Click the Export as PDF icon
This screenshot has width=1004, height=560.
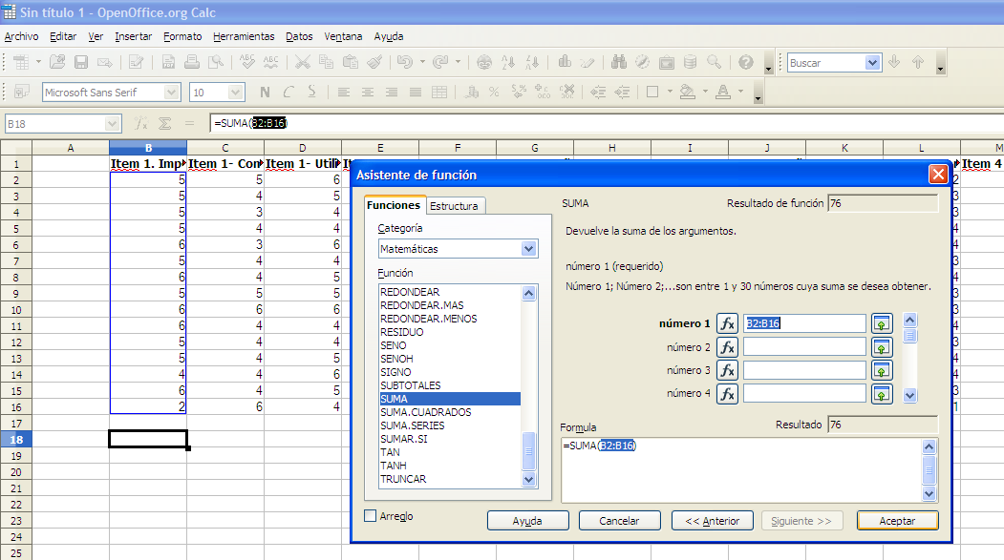click(168, 62)
